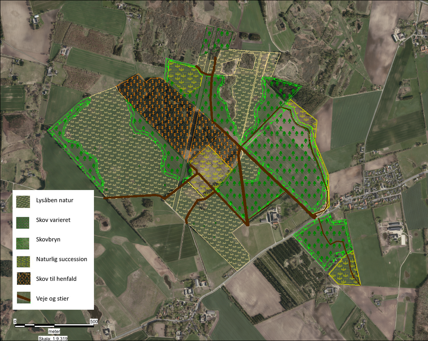Click the Lysåben natur legend swatch
This screenshot has width=428, height=341.
23,202
